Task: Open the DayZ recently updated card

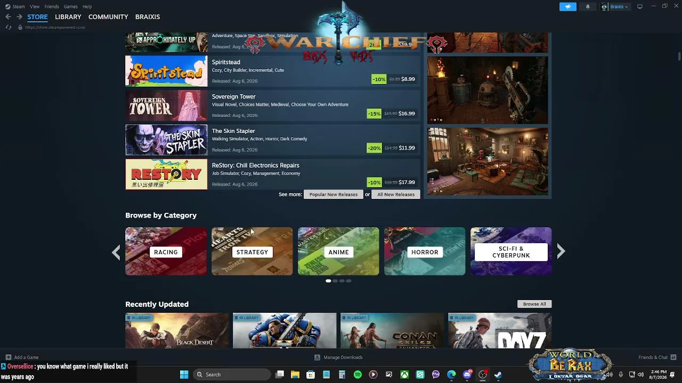Action: [500, 330]
